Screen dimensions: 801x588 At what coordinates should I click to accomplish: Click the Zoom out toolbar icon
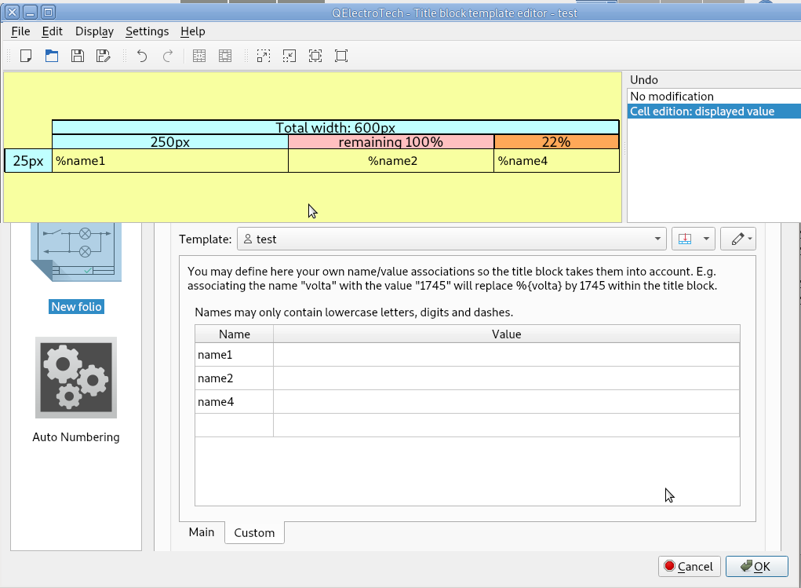pyautogui.click(x=289, y=56)
